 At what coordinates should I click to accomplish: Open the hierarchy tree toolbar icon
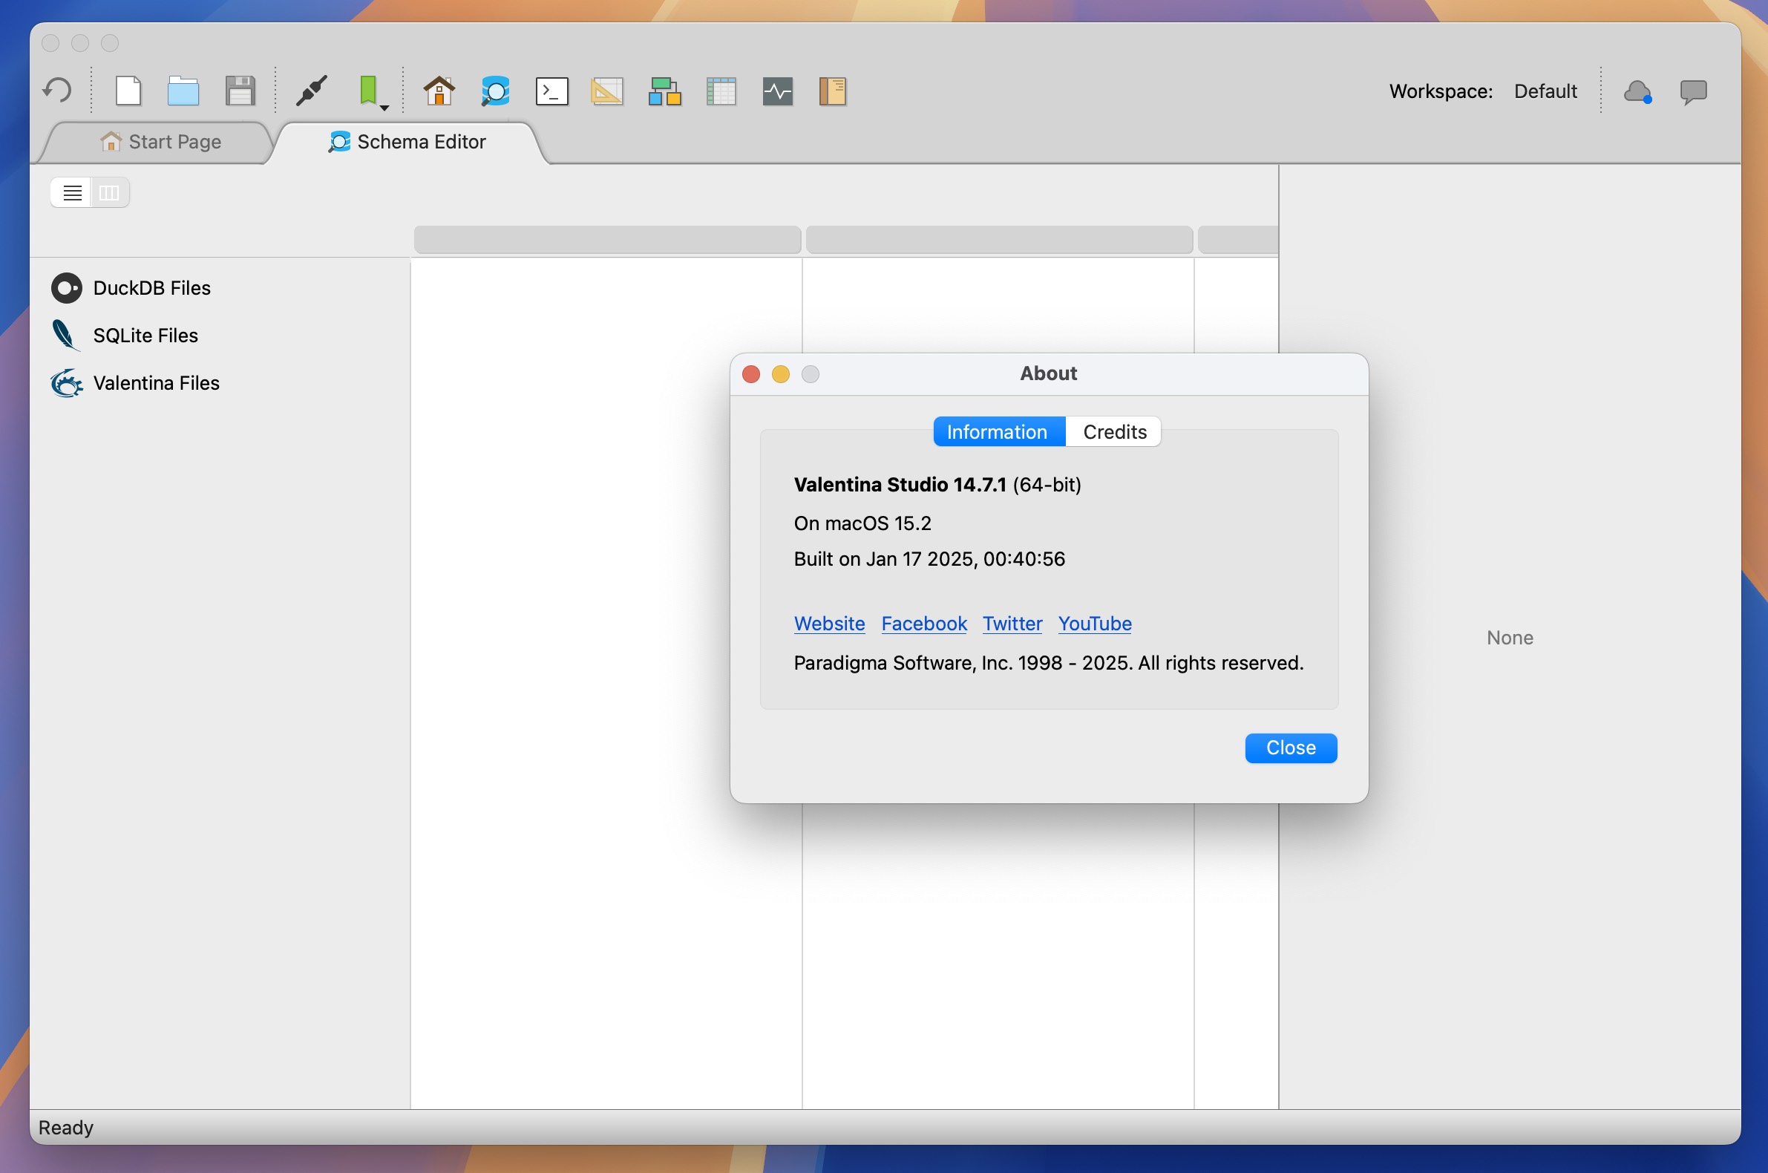click(664, 91)
